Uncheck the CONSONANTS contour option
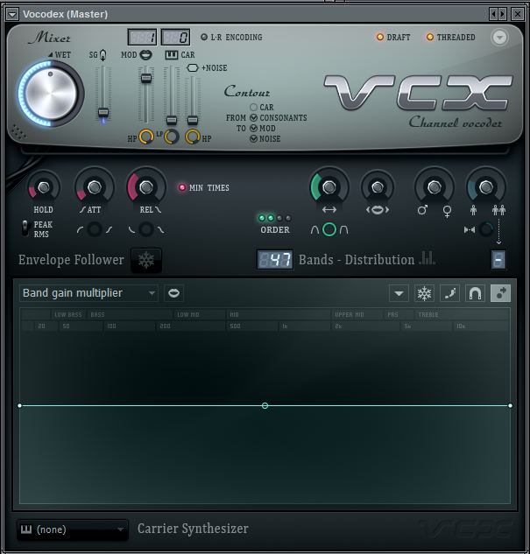The width and height of the screenshot is (530, 554). pyautogui.click(x=253, y=117)
